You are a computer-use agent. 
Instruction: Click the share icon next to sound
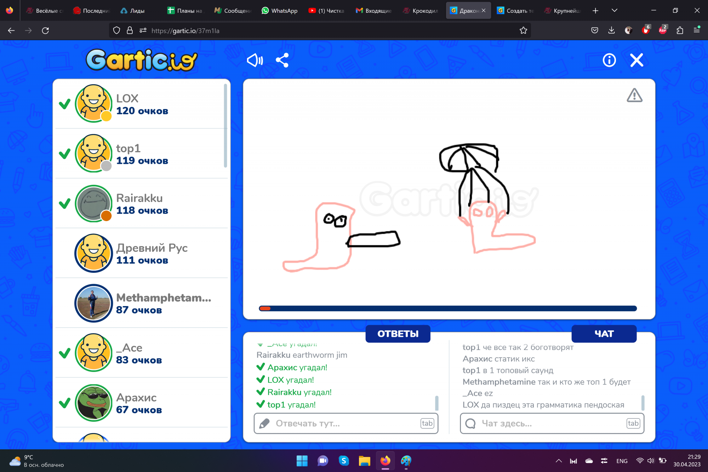[x=282, y=60]
